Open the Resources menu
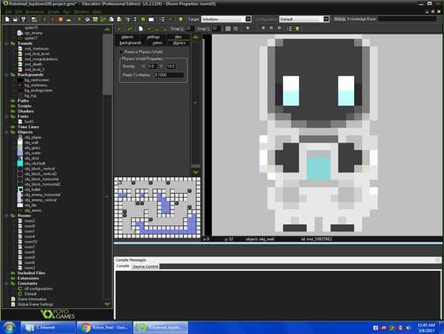 point(35,12)
